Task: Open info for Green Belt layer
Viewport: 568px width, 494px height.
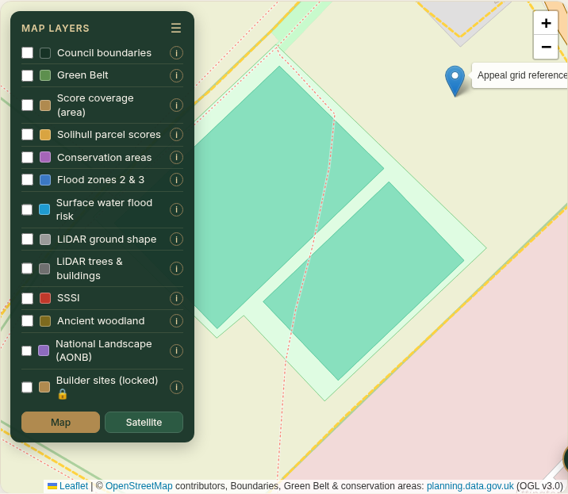Action: [176, 75]
